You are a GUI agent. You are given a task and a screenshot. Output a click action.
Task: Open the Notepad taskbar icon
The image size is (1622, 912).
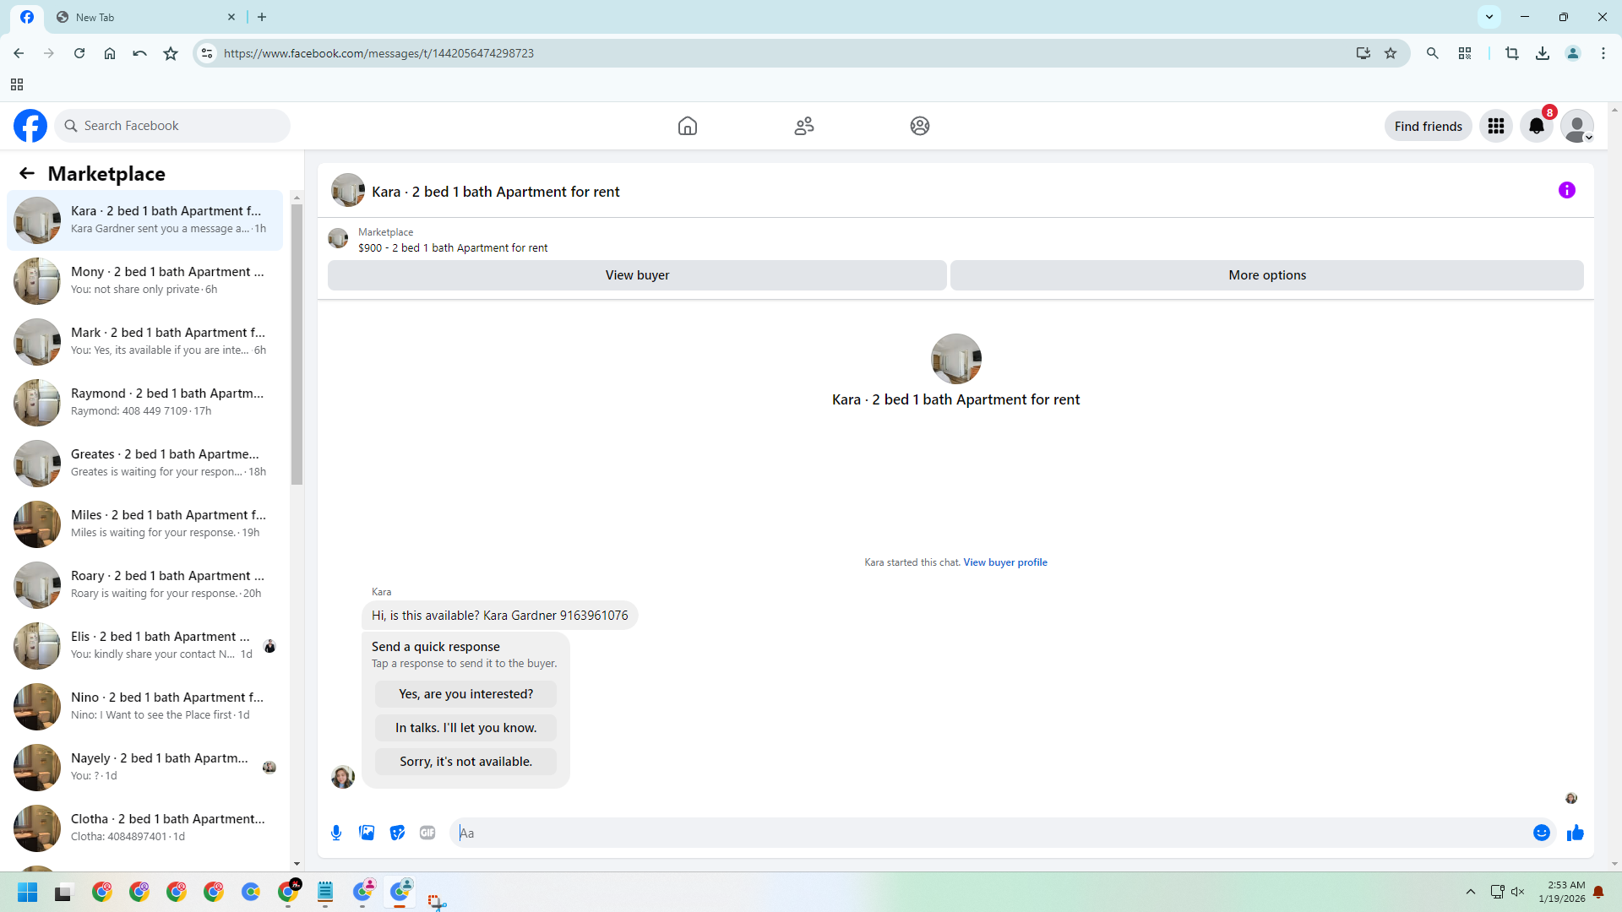point(325,893)
